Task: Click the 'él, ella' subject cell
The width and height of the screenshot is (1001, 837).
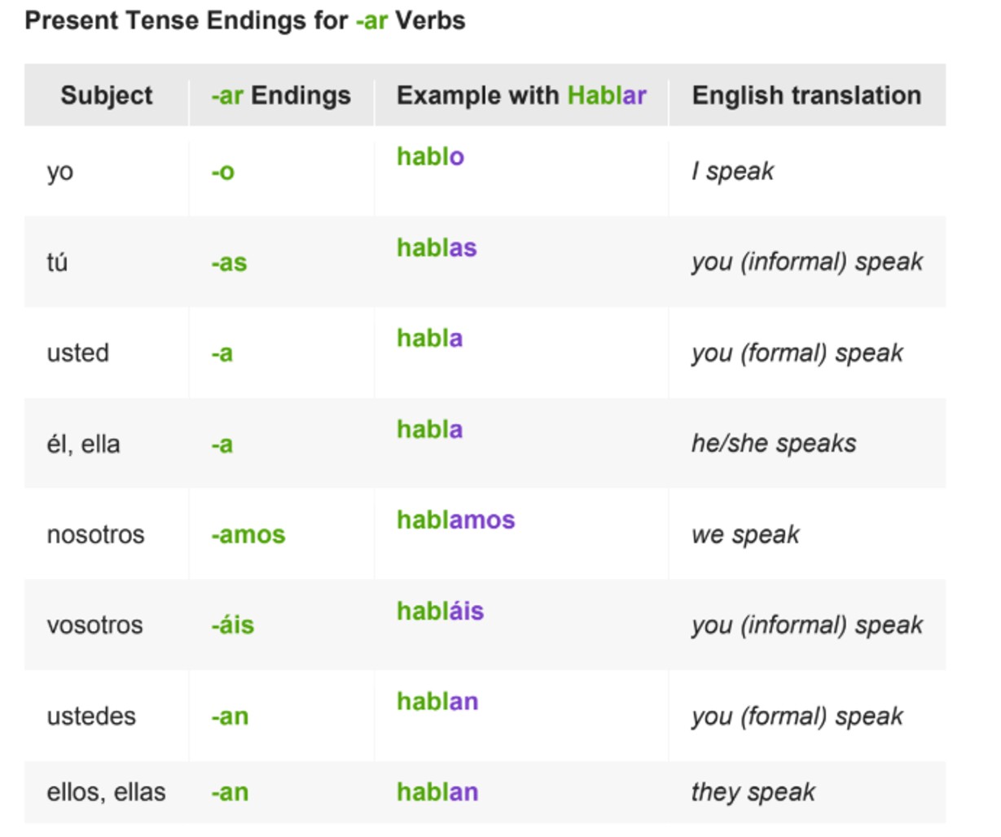Action: pyautogui.click(x=84, y=444)
